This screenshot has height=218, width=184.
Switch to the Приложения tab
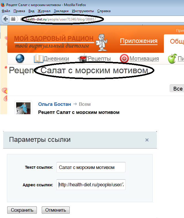click(x=139, y=41)
